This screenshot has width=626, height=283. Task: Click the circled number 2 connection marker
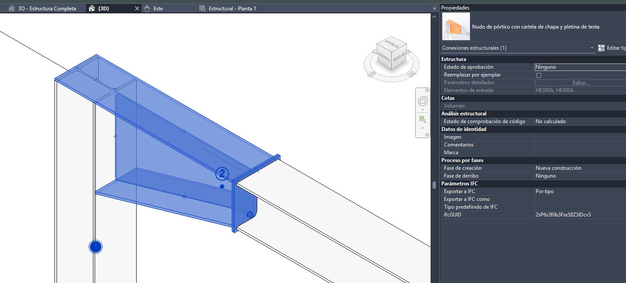pyautogui.click(x=222, y=174)
